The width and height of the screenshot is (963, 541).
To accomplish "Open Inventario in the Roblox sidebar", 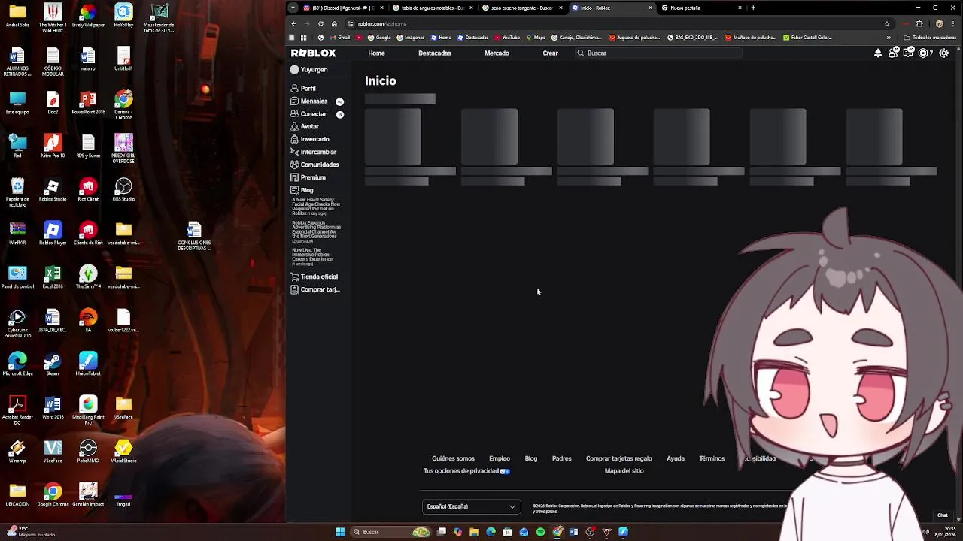I will coord(310,139).
